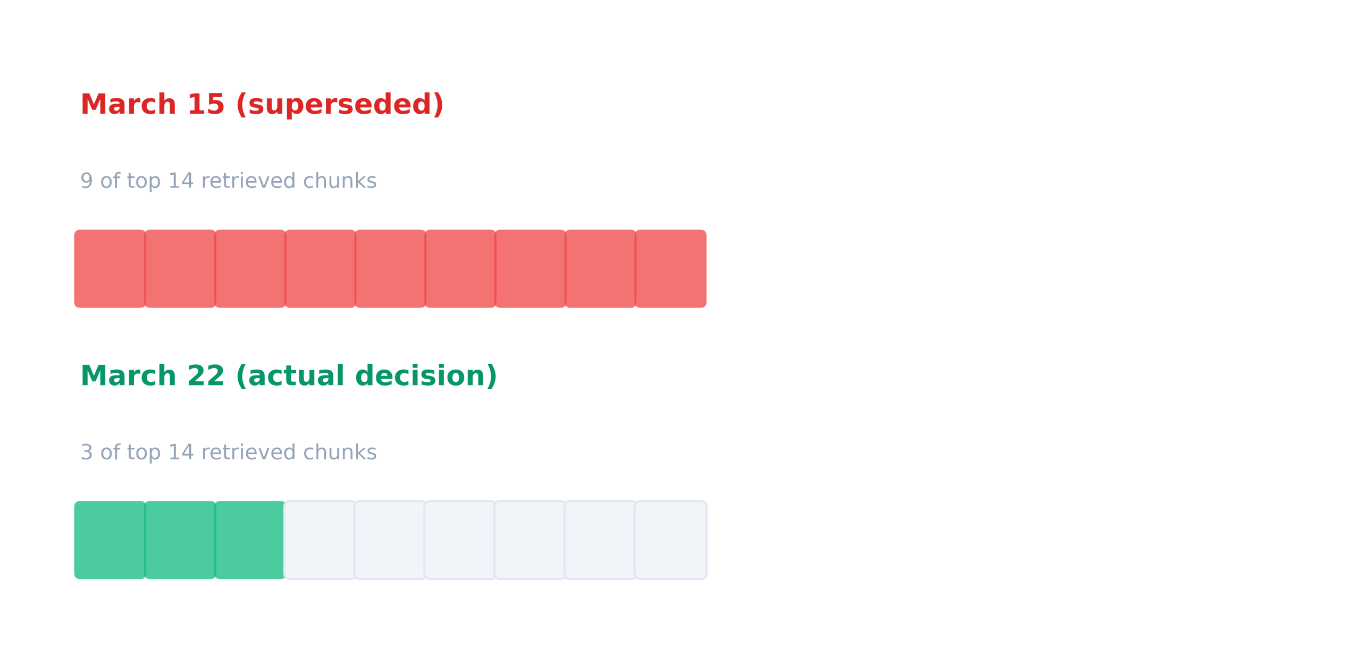Click the "March 22 (actual decision)" heading
Image resolution: width=1361 pixels, height=657 pixels.
pyautogui.click(x=288, y=376)
